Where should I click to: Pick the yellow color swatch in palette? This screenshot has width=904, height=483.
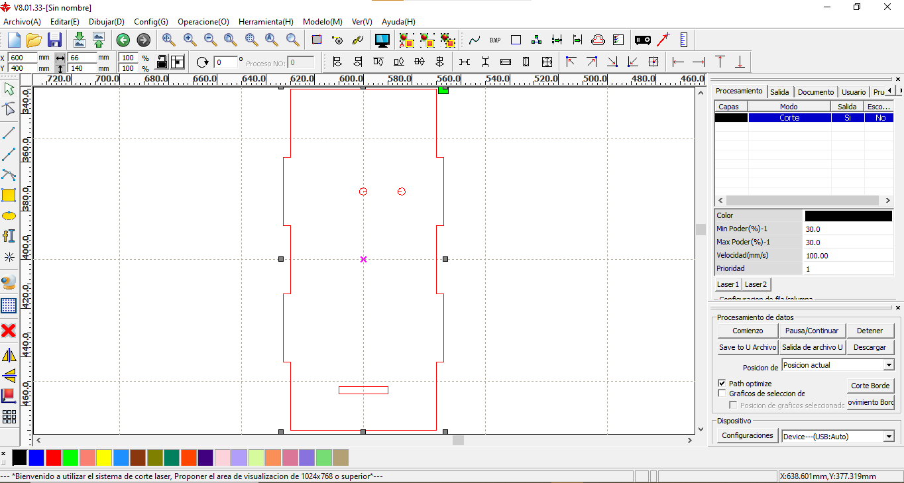(x=104, y=457)
